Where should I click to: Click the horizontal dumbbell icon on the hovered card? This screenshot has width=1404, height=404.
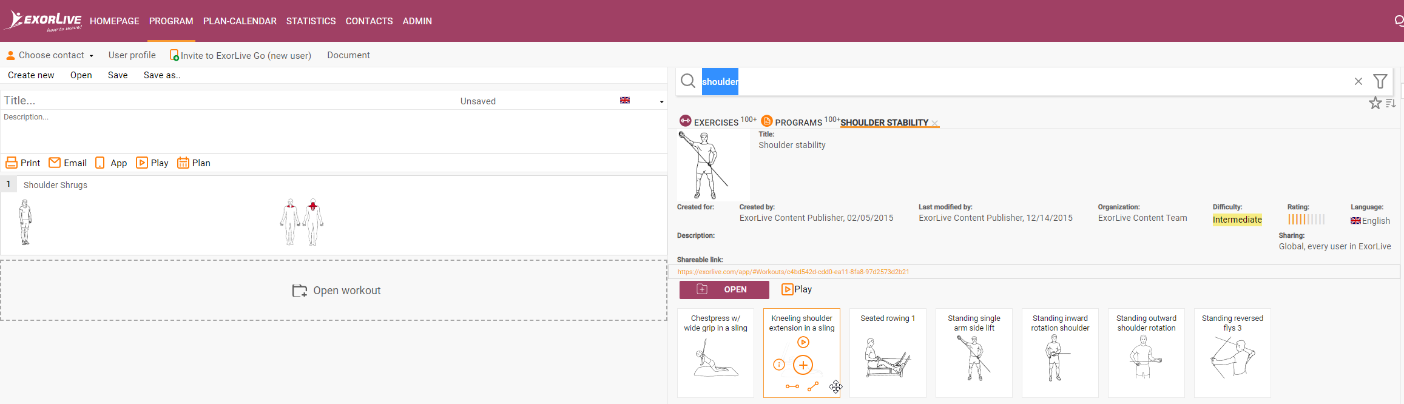click(792, 386)
